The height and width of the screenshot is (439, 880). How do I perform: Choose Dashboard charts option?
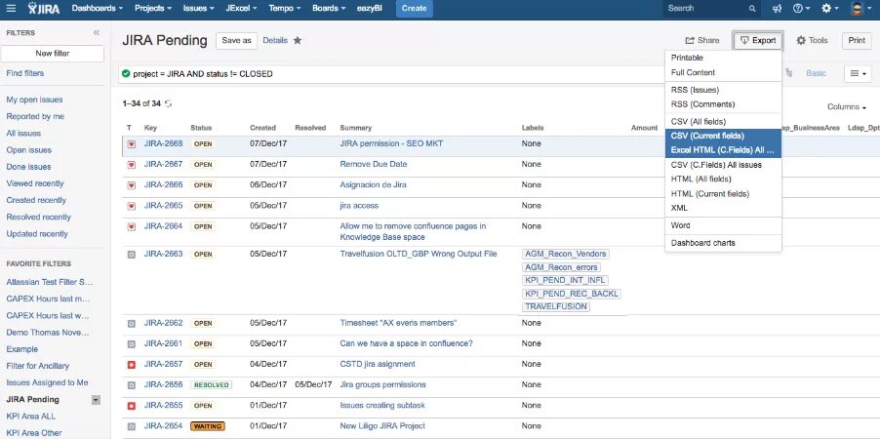[723, 243]
